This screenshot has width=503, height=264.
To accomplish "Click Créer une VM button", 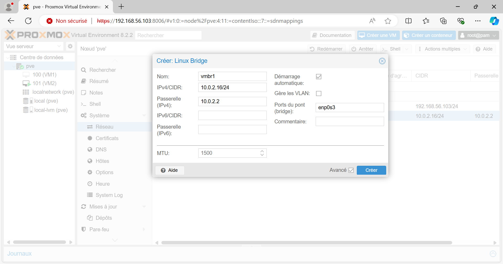I will pyautogui.click(x=378, y=35).
